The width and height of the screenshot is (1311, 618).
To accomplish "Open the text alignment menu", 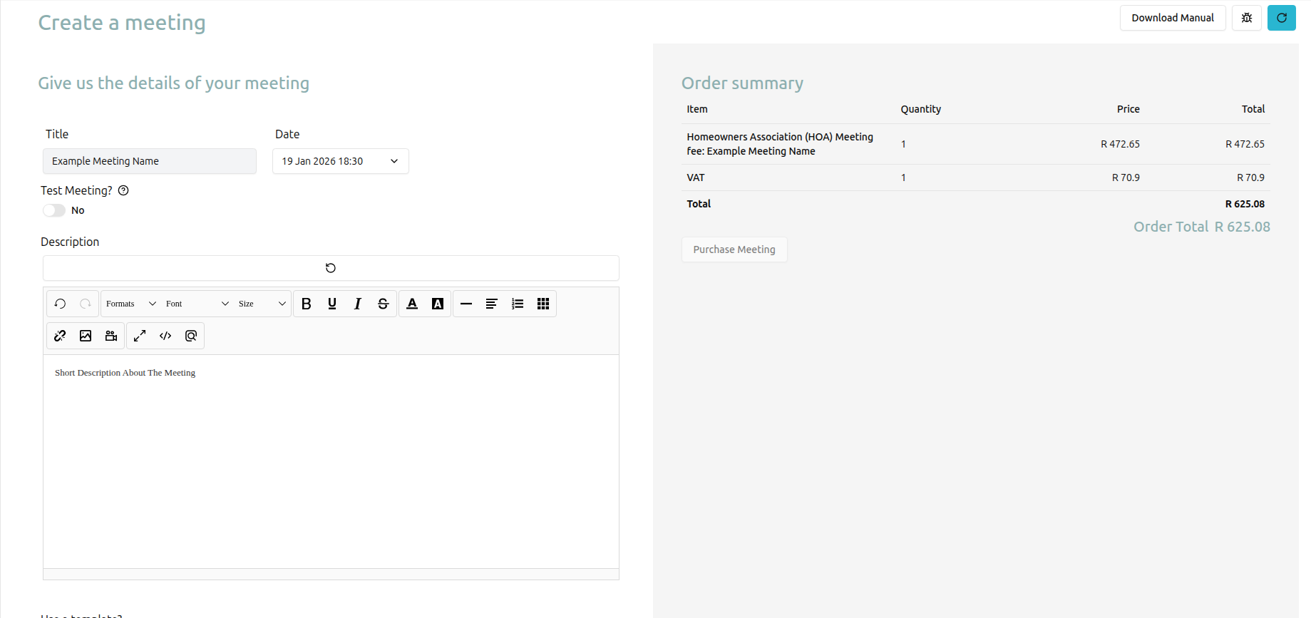I will [492, 304].
